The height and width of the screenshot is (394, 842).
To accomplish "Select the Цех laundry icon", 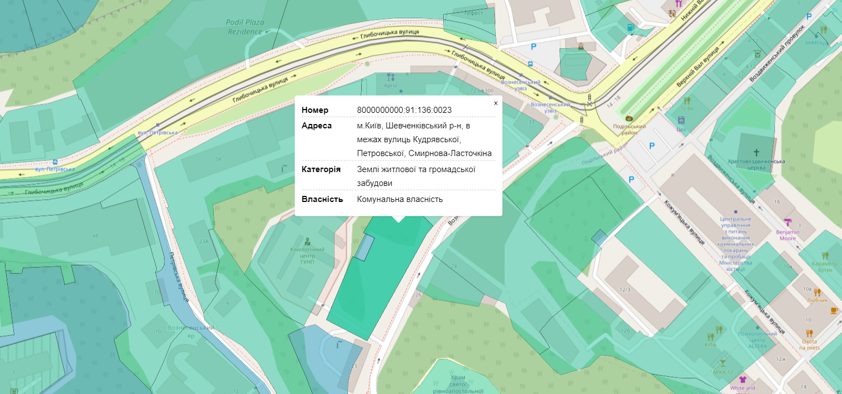I will [x=681, y=120].
